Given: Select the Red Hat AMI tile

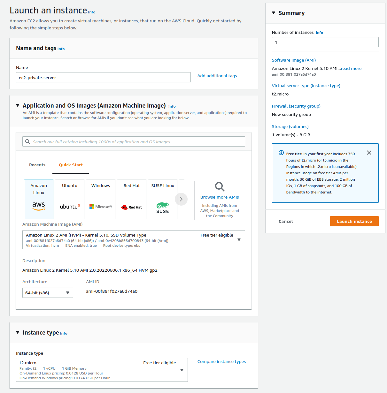Looking at the screenshot, I should [132, 199].
